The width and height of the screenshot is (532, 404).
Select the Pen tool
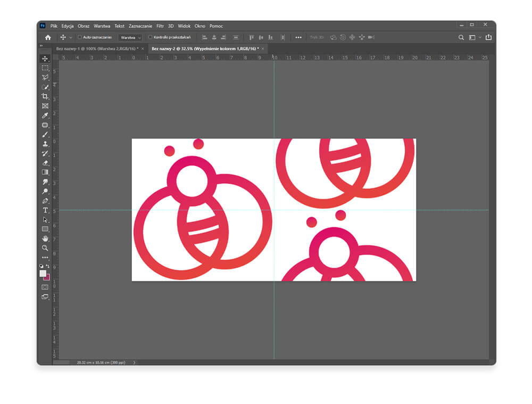pyautogui.click(x=45, y=201)
